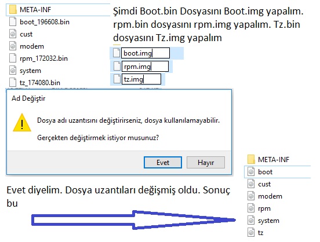The height and width of the screenshot is (242, 320).
Task: Click the modem disc image icon in left list
Action: click(x=13, y=46)
